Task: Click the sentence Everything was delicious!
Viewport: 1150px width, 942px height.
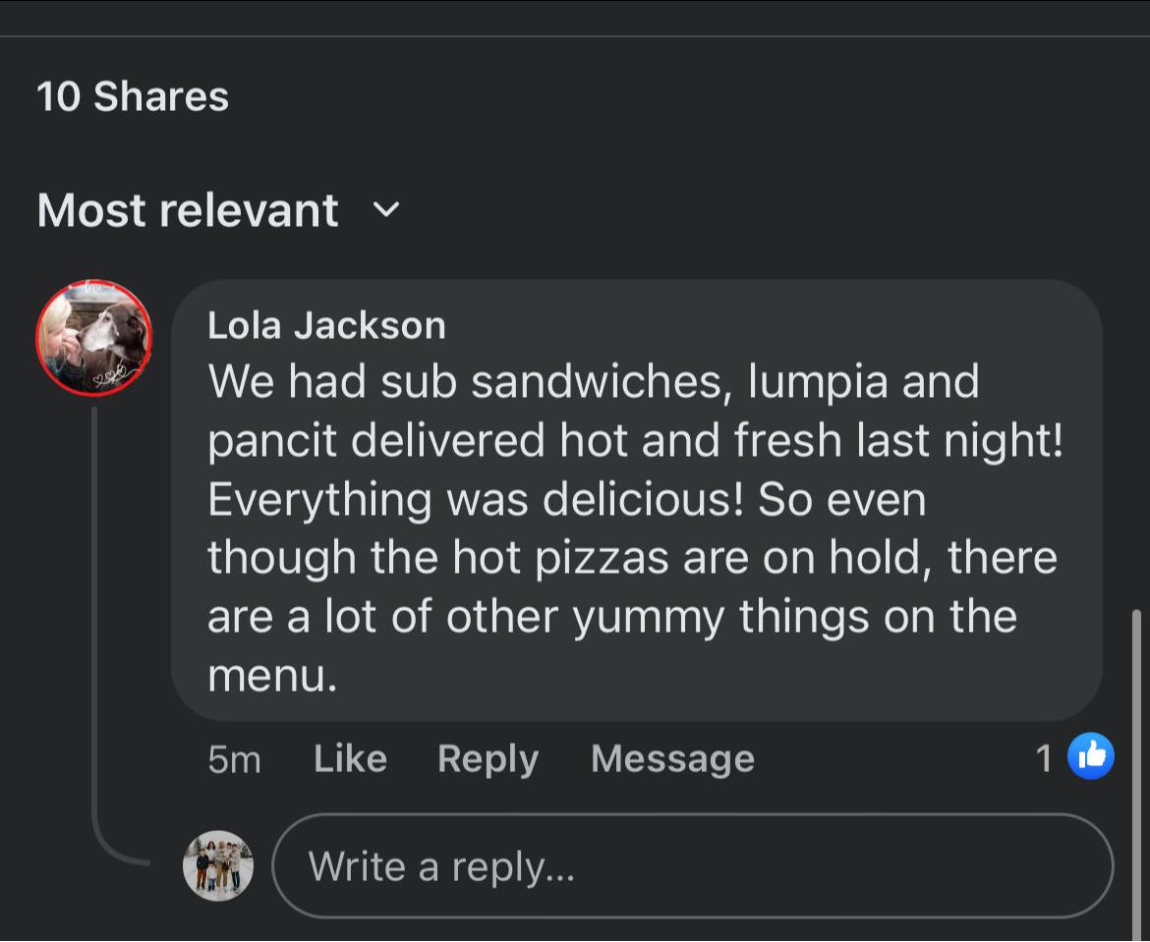Action: pyautogui.click(x=476, y=500)
